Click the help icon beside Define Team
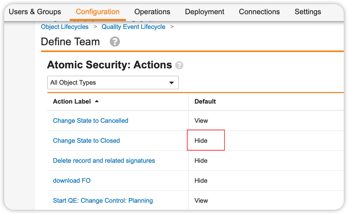This screenshot has height=214, width=348. (115, 42)
